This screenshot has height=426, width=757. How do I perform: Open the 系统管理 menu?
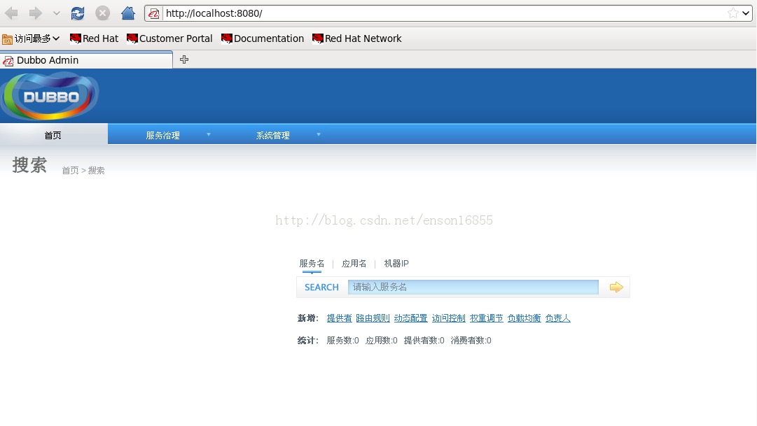click(273, 136)
